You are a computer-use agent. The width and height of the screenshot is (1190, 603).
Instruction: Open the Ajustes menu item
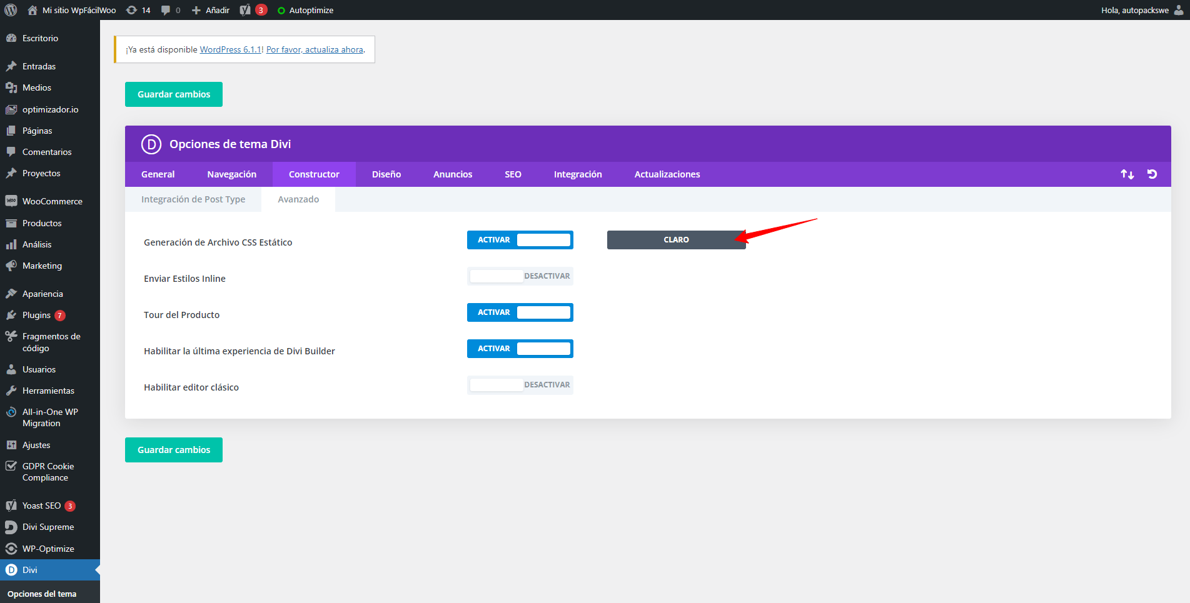50,445
